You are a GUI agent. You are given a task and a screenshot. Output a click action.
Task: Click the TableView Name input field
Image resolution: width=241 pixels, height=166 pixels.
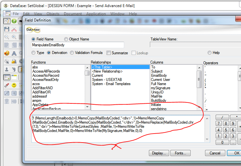[x=195, y=45]
